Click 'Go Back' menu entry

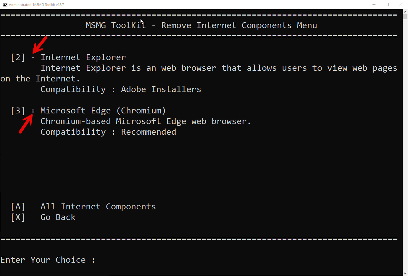click(58, 217)
